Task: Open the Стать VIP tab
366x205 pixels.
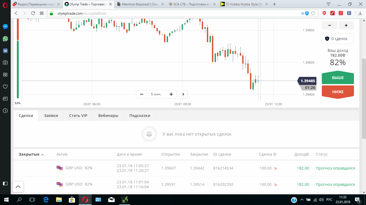Action: click(78, 116)
